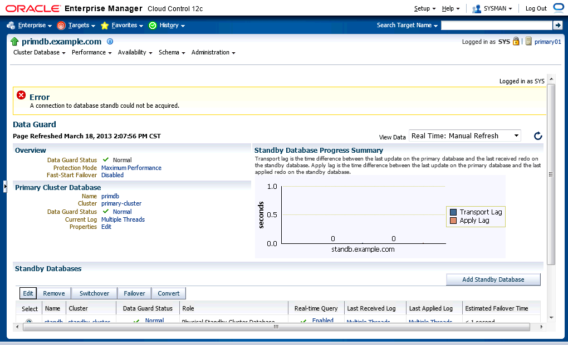The image size is (568, 345).
Task: Click standb.example.com chart label
Action: pyautogui.click(x=363, y=249)
